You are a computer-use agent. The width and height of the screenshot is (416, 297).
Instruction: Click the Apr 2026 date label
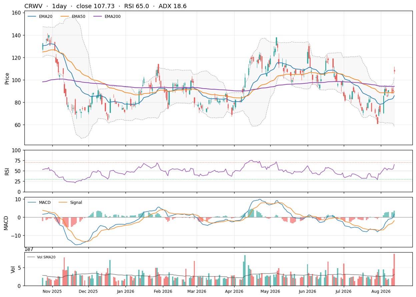coord(234,291)
